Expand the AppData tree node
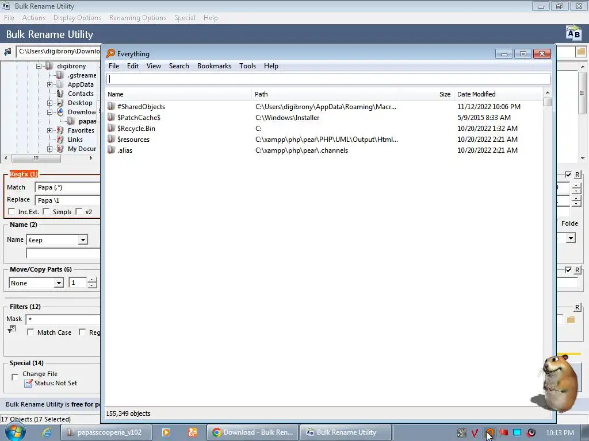The width and height of the screenshot is (589, 441). [x=49, y=84]
